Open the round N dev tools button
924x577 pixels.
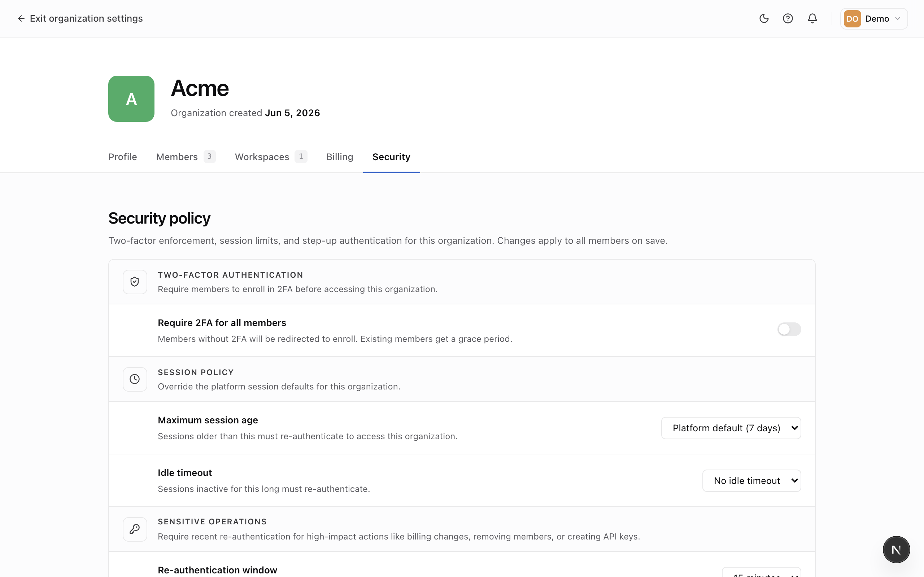point(896,550)
